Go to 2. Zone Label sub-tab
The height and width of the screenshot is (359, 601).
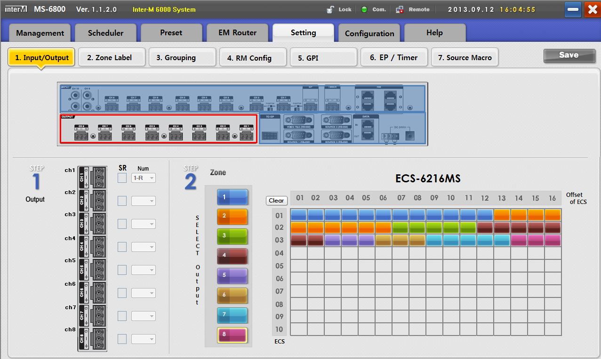112,57
